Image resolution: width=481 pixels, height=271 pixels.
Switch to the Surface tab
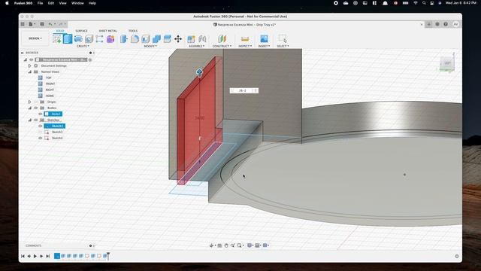81,31
